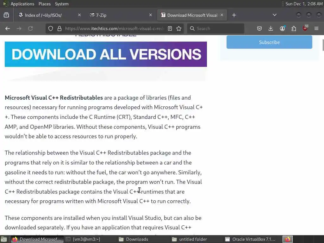
Task: Click the date and time clock
Action: 304,4
